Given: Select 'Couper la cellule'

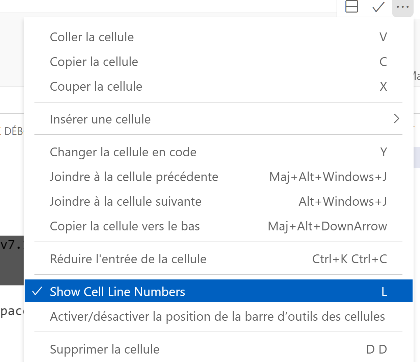Looking at the screenshot, I should click(96, 86).
